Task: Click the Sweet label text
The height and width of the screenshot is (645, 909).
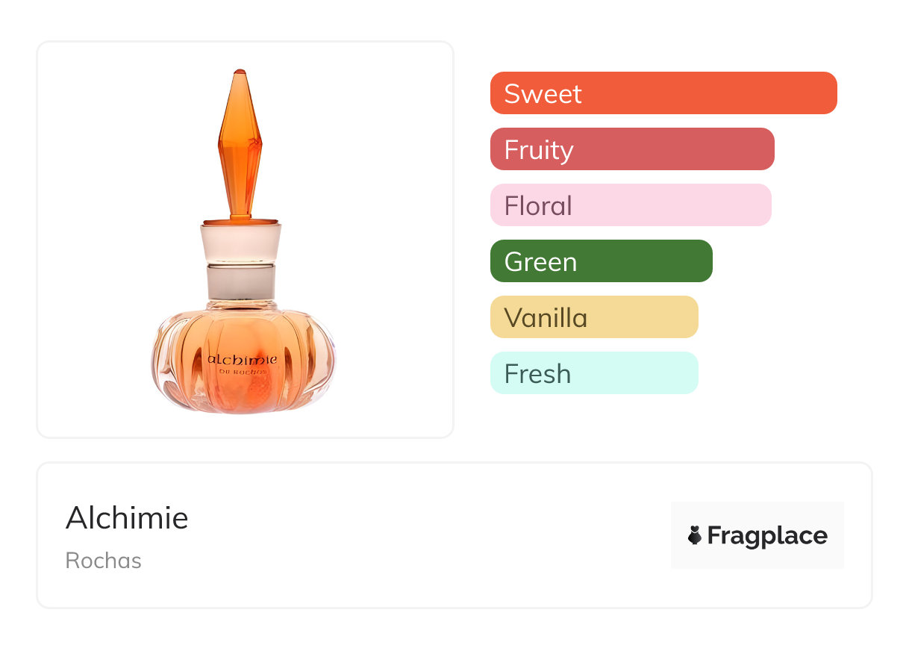Action: 543,93
